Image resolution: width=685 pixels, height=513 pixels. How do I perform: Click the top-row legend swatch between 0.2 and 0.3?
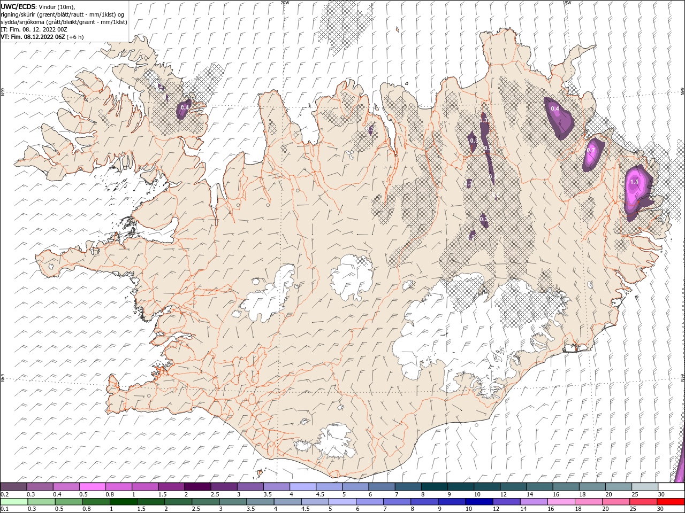click(x=13, y=487)
